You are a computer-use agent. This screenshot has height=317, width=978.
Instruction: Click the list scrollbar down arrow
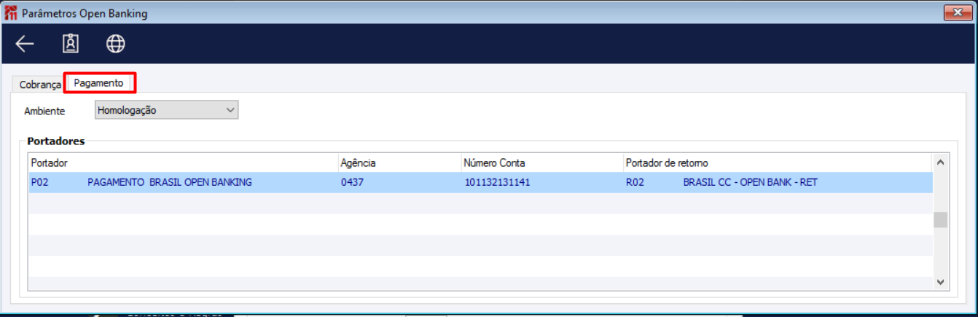tap(941, 281)
